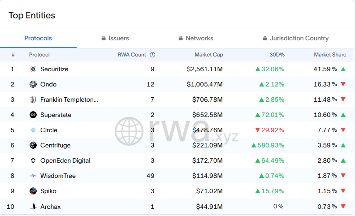Open the OpenEden Digital protocol link
This screenshot has width=355, height=216.
65,160
